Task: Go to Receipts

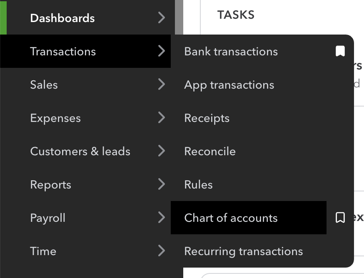Action: point(207,118)
